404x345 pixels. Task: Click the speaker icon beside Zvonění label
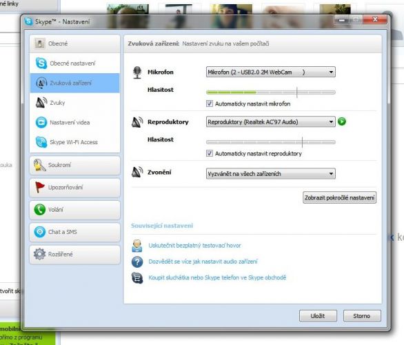pos(137,172)
